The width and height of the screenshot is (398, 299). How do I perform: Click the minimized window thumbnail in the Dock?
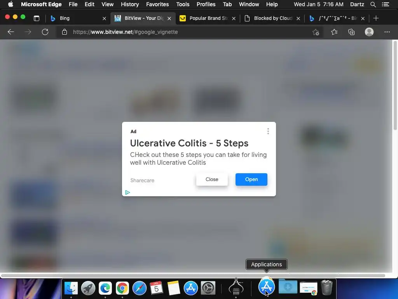[x=308, y=288]
